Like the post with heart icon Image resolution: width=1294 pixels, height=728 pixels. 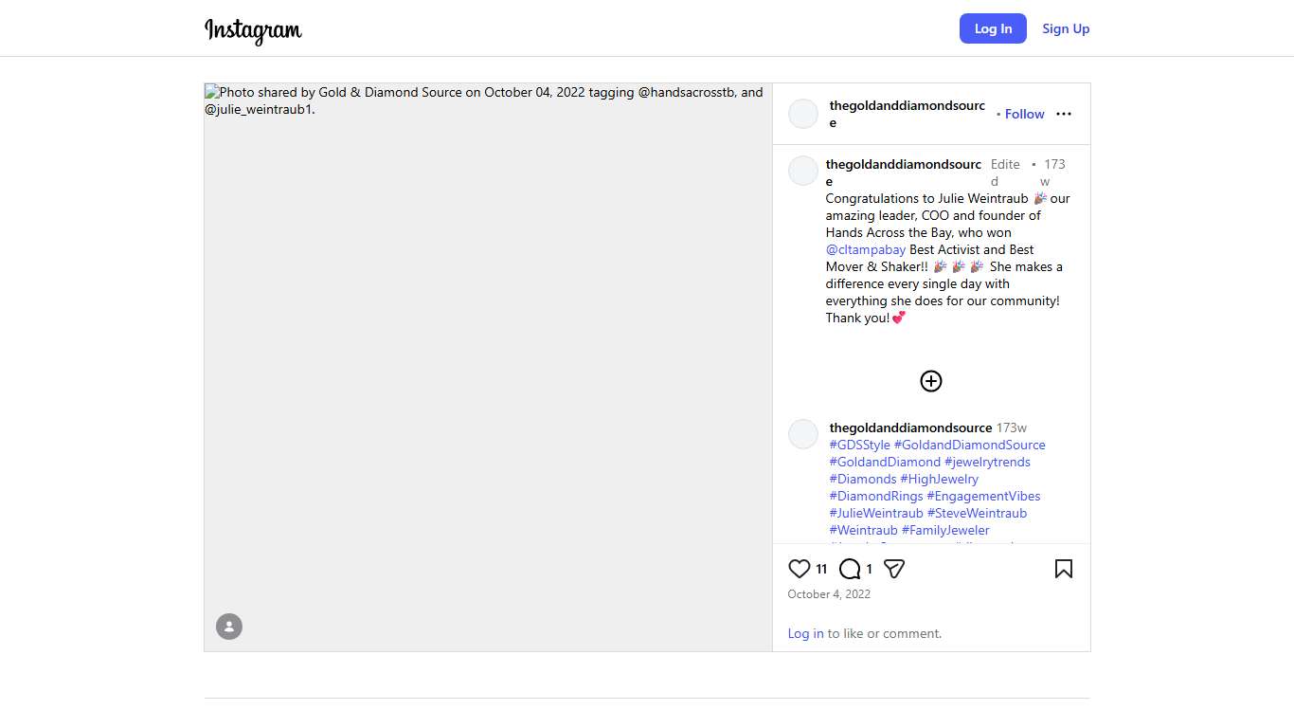[799, 569]
